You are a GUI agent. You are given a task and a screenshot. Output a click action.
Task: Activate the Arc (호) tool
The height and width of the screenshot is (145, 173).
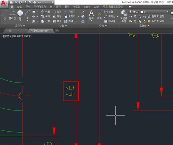click(27, 15)
